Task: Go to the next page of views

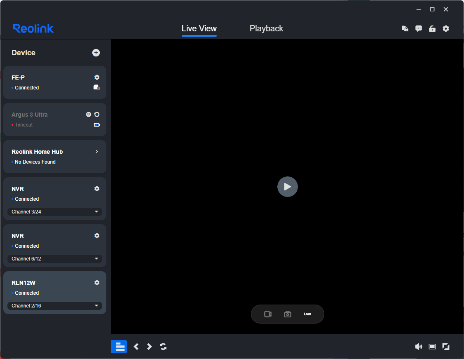Action: 150,347
